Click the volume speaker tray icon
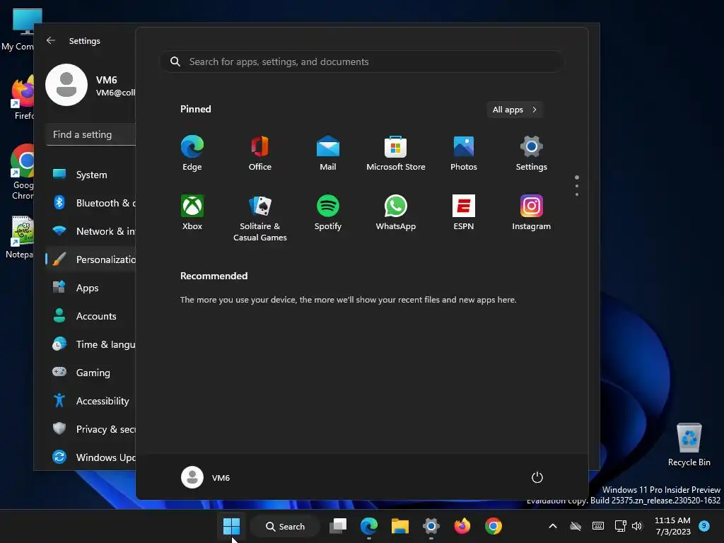The height and width of the screenshot is (543, 724). [x=637, y=526]
